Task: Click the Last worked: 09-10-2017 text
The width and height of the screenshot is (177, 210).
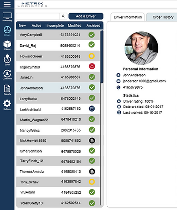Action: [142, 112]
